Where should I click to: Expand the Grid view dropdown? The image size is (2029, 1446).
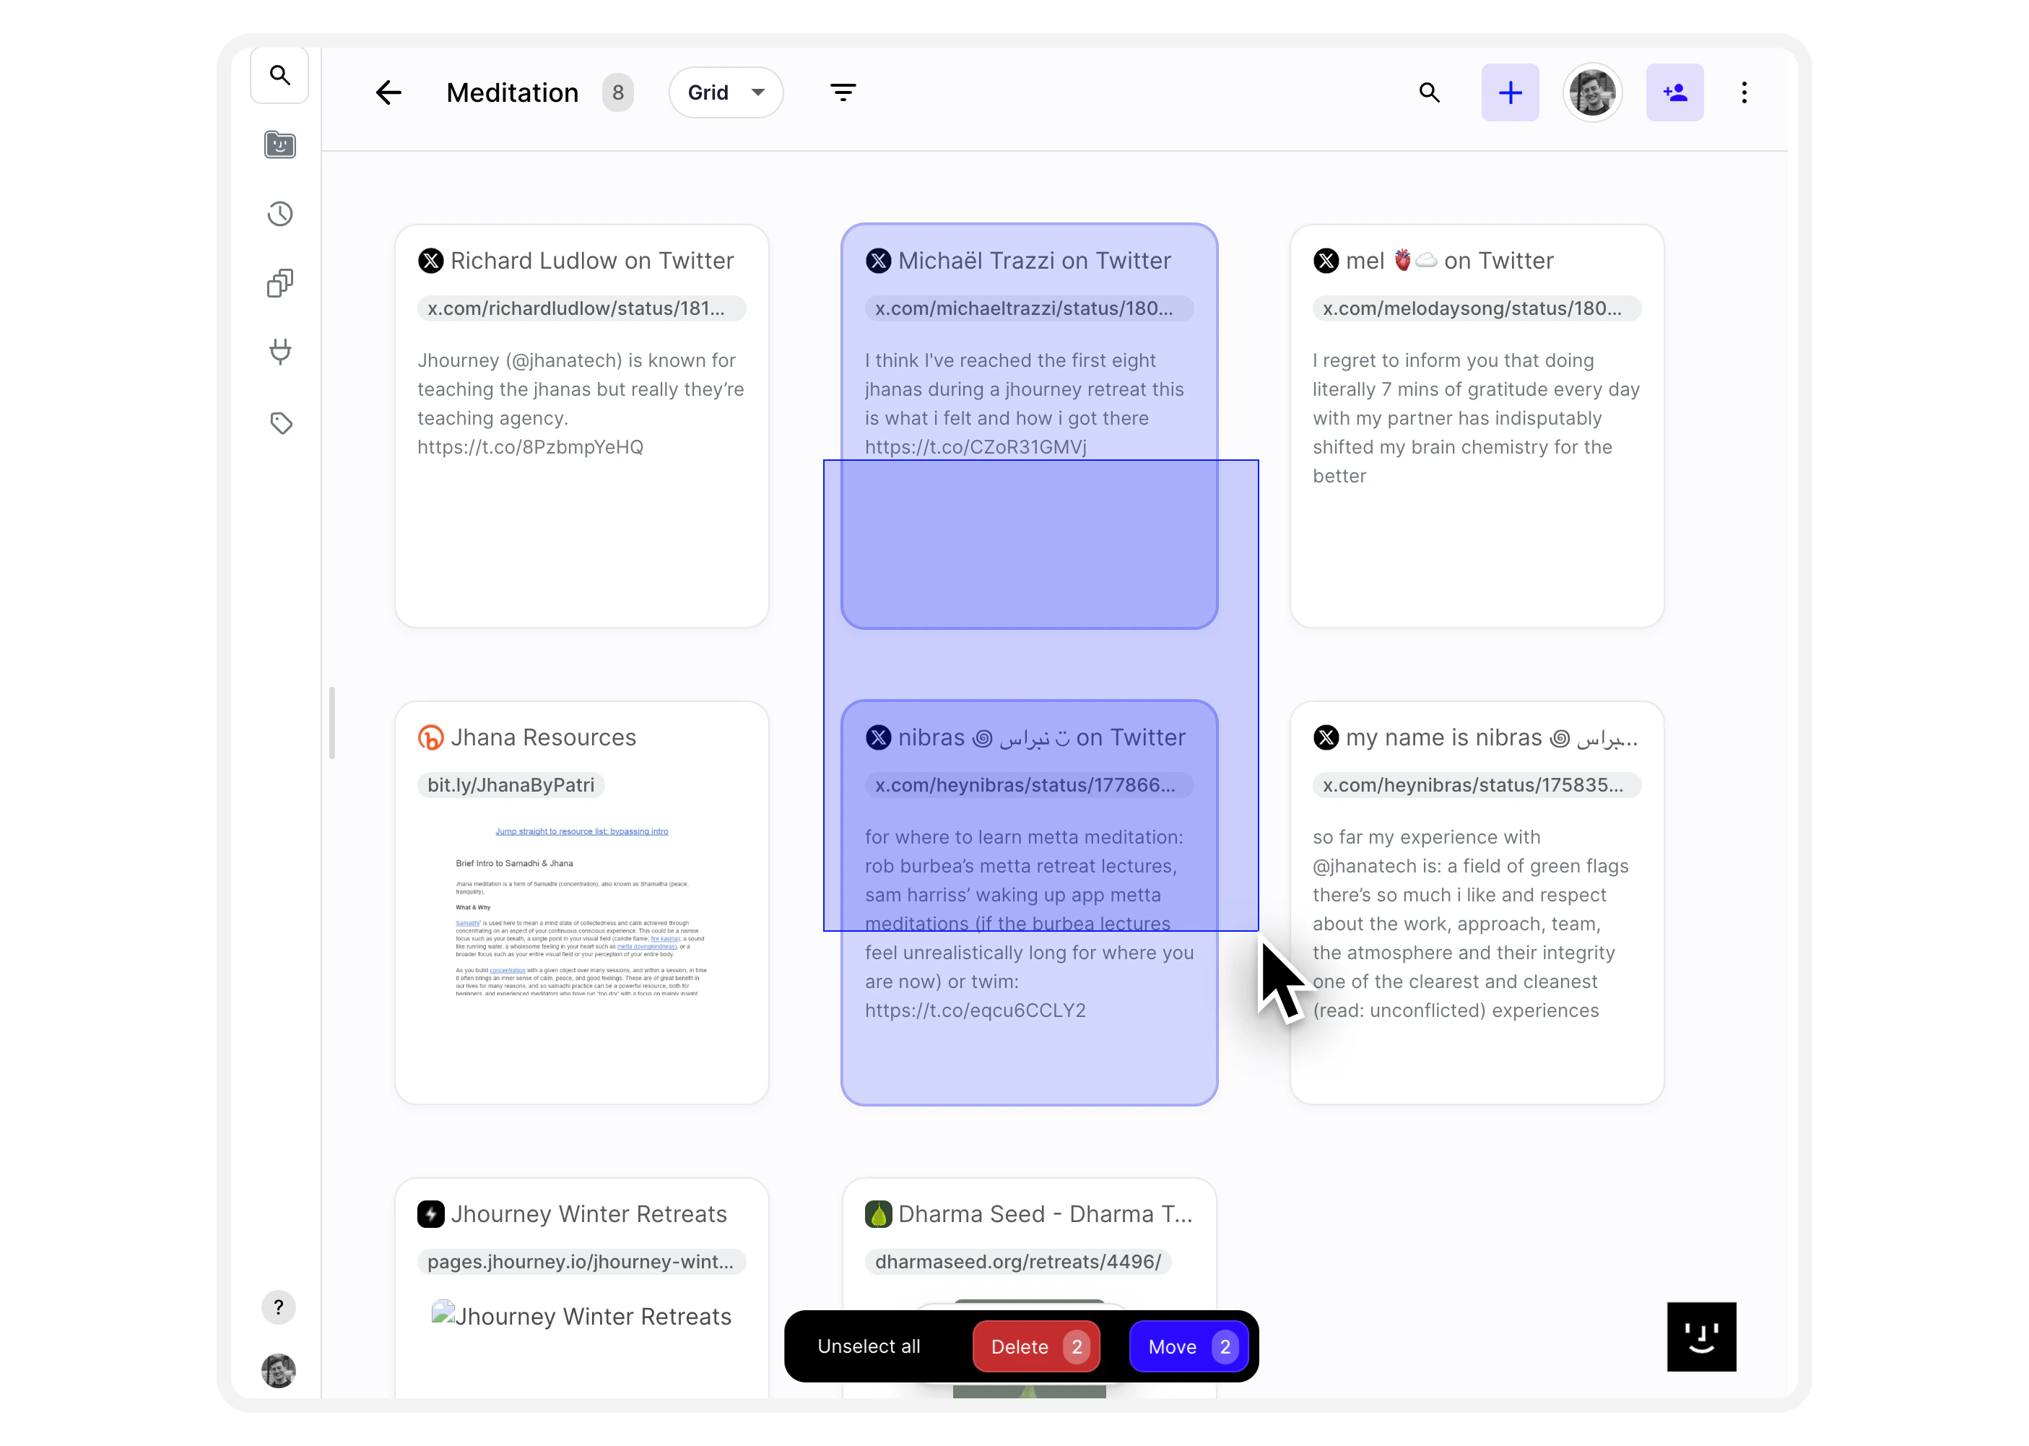pos(726,92)
